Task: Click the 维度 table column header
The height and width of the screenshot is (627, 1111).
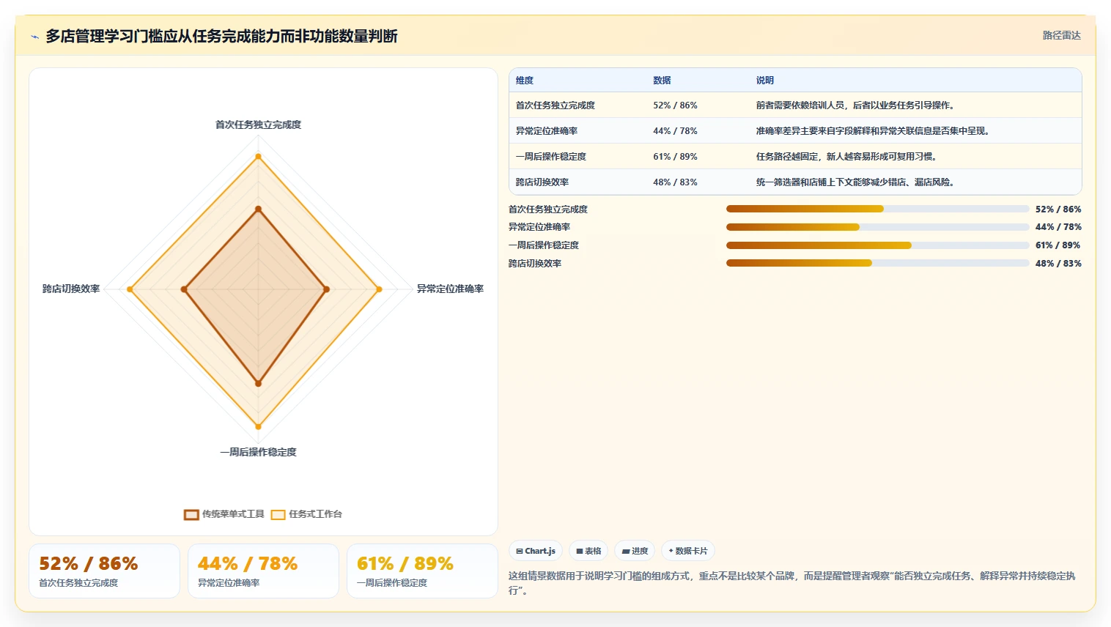Action: [525, 81]
